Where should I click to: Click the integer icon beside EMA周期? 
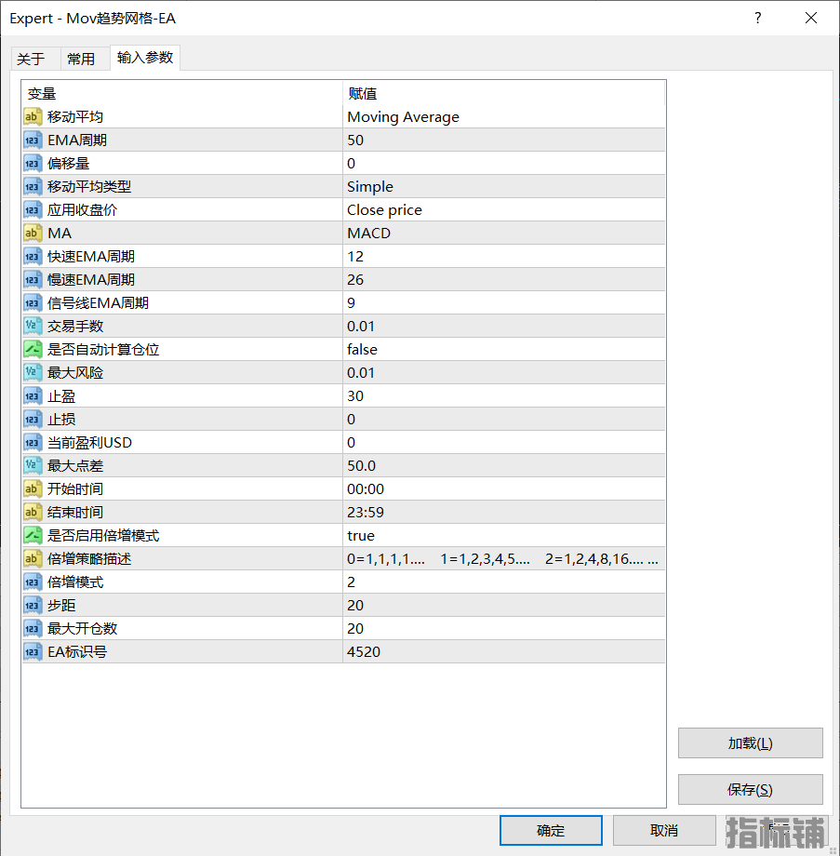coord(33,140)
